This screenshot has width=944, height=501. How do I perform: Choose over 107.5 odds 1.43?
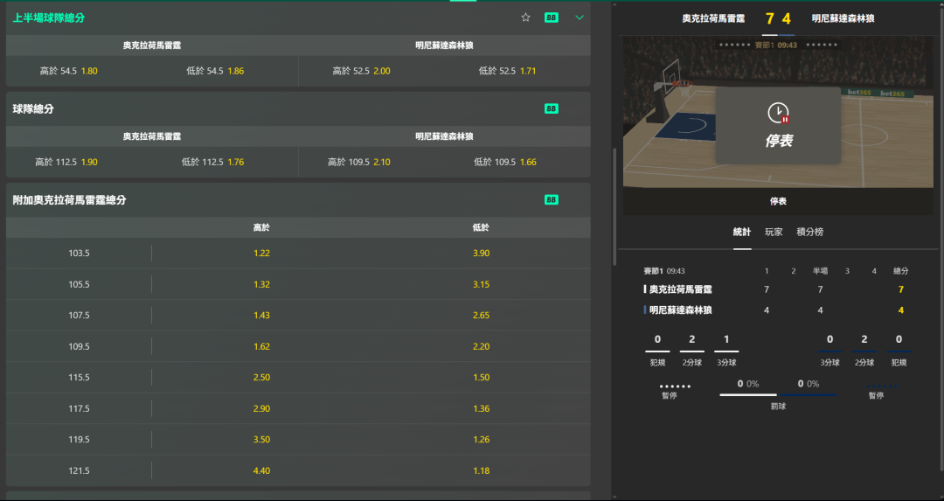261,315
